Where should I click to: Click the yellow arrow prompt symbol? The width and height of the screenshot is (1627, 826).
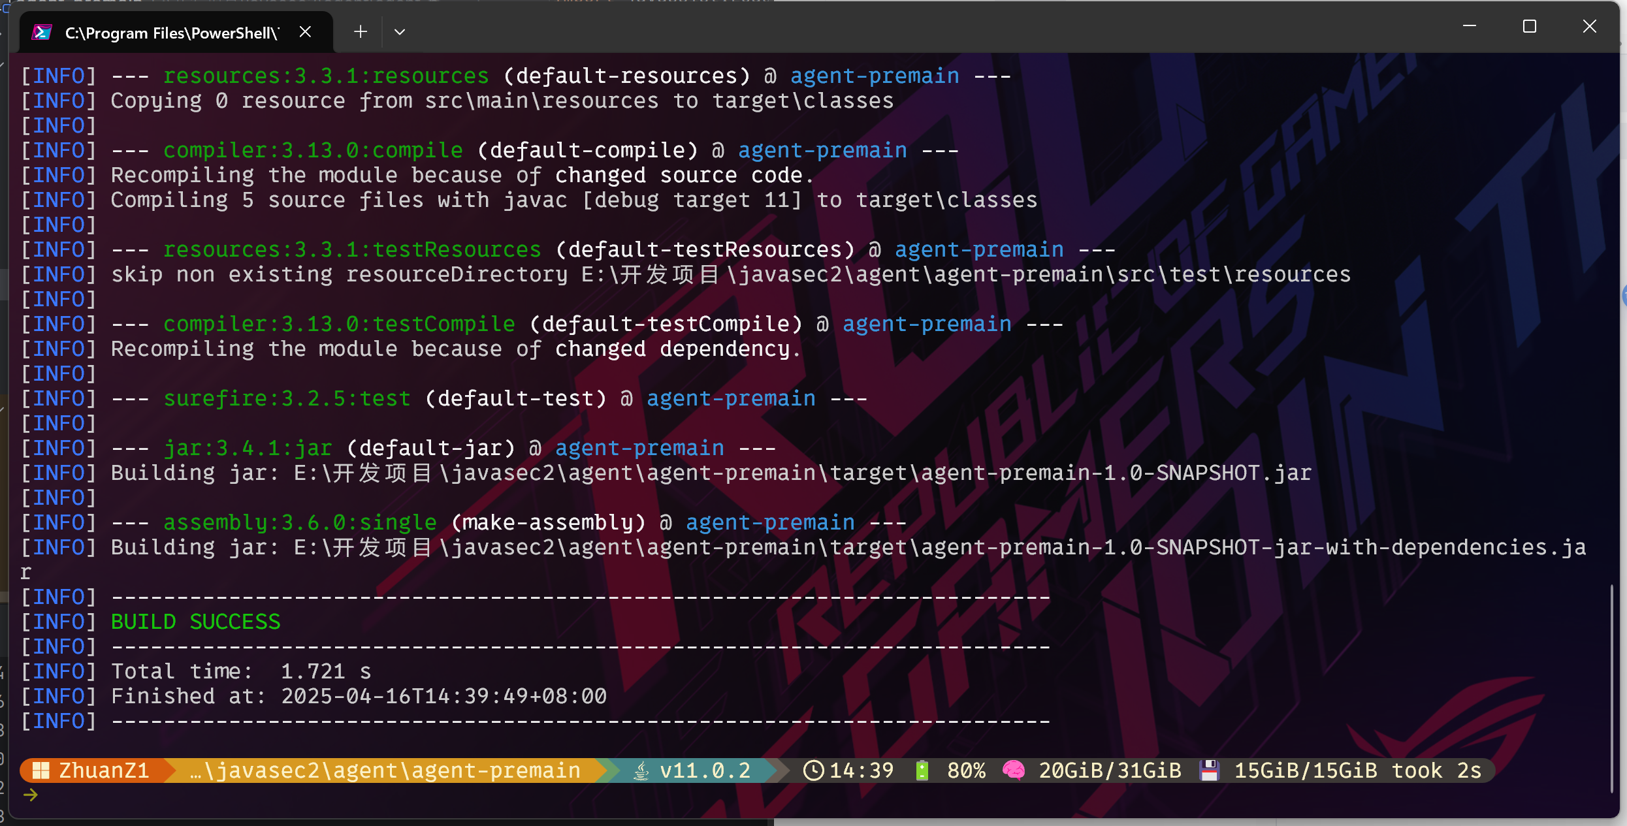click(x=31, y=795)
